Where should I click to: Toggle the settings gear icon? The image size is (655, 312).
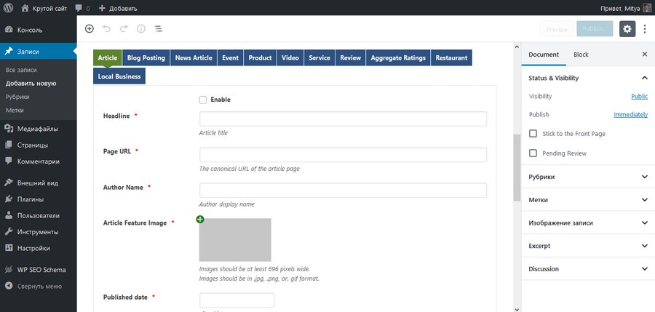tap(627, 29)
